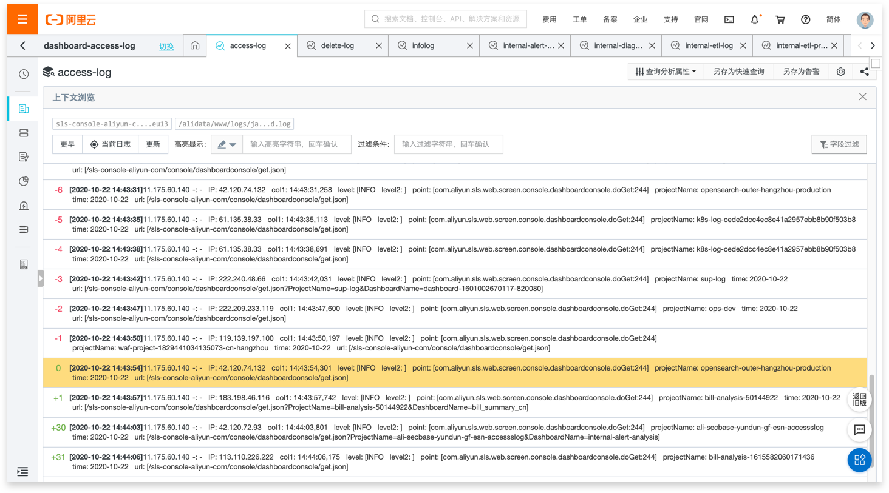Open the help question mark icon
This screenshot has height=493, width=889.
pyautogui.click(x=806, y=19)
